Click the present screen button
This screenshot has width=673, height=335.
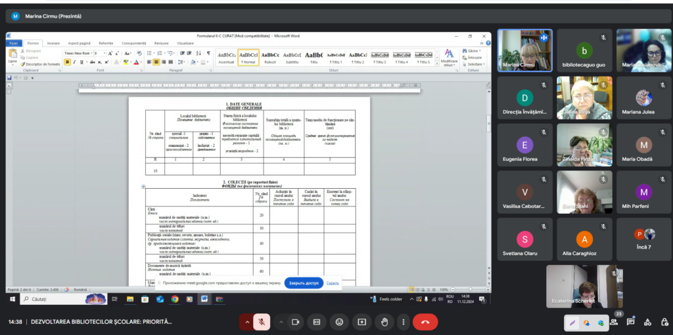point(362,322)
